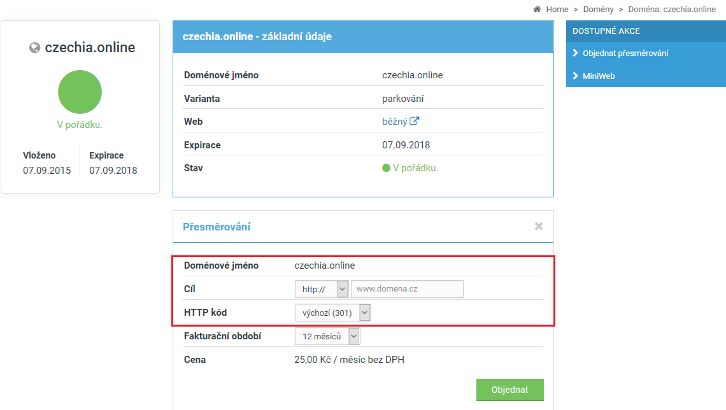
Task: Click the small green dot in Stav row
Action: click(x=386, y=168)
